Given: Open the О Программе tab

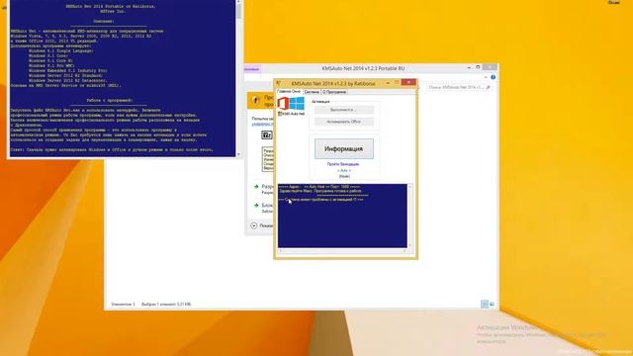Looking at the screenshot, I should coord(334,92).
